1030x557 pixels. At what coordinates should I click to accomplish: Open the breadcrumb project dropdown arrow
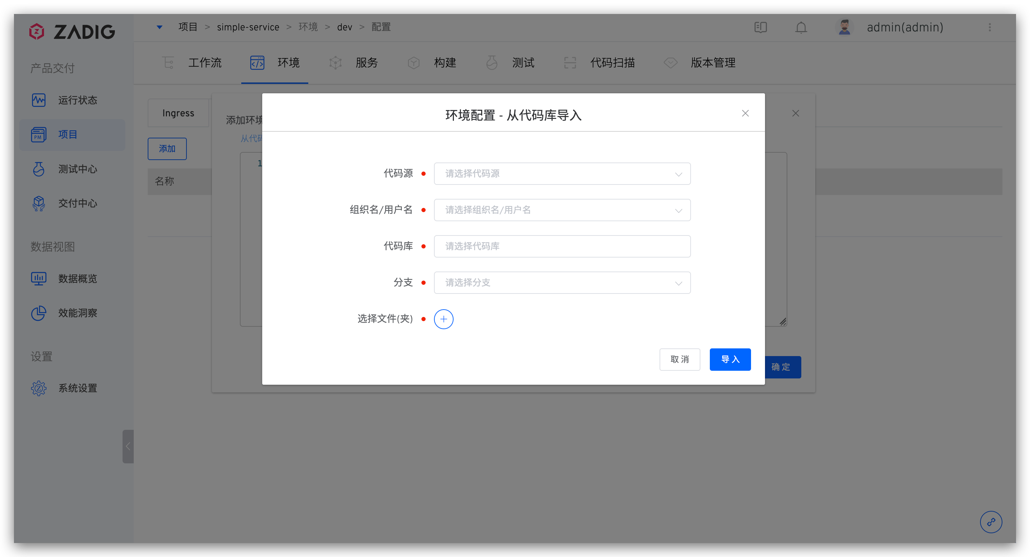point(160,27)
